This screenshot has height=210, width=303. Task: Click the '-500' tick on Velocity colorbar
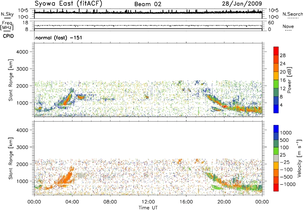pyautogui.click(x=286, y=177)
